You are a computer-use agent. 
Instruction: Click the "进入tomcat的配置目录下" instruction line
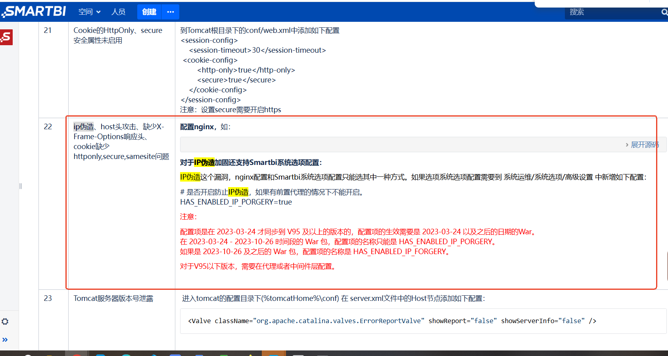(334, 299)
